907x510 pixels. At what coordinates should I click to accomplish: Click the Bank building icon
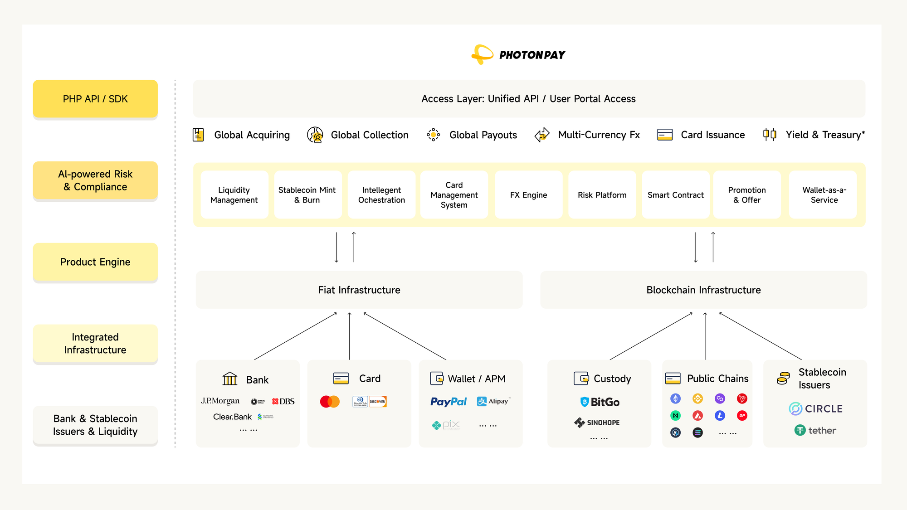(230, 379)
